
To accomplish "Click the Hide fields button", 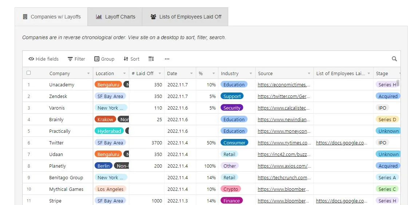I will [x=43, y=59].
